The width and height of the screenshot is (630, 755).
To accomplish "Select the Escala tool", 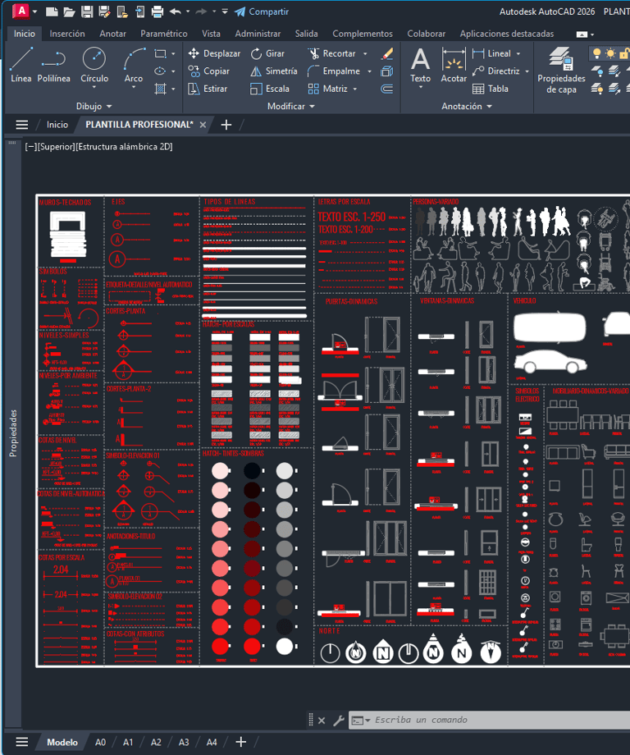I will tap(270, 89).
